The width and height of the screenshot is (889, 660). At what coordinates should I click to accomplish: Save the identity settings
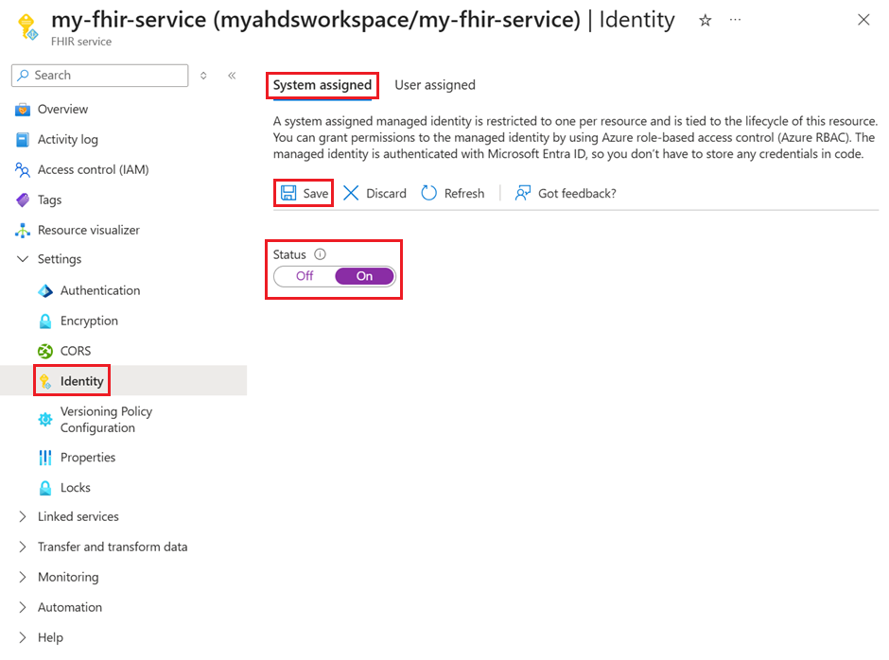click(303, 192)
